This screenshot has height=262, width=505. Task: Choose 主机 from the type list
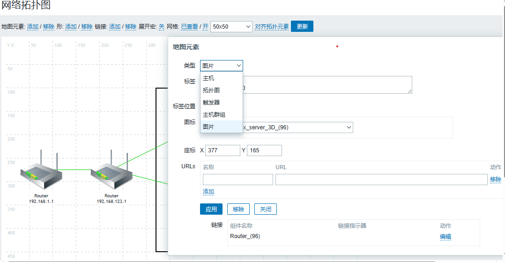209,78
